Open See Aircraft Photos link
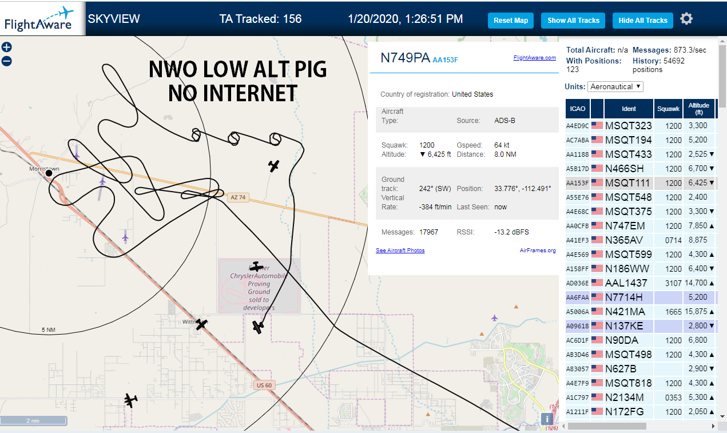 [400, 251]
